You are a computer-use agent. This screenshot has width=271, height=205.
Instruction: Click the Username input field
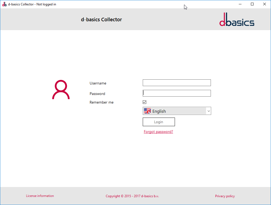tap(177, 83)
